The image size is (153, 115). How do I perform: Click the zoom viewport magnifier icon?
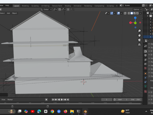click(139, 31)
